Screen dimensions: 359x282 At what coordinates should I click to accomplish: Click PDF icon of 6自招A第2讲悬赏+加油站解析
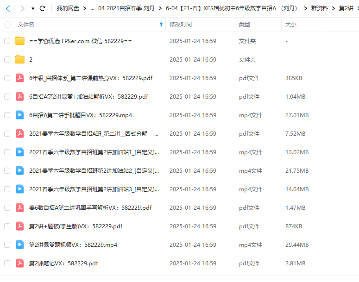pyautogui.click(x=20, y=97)
